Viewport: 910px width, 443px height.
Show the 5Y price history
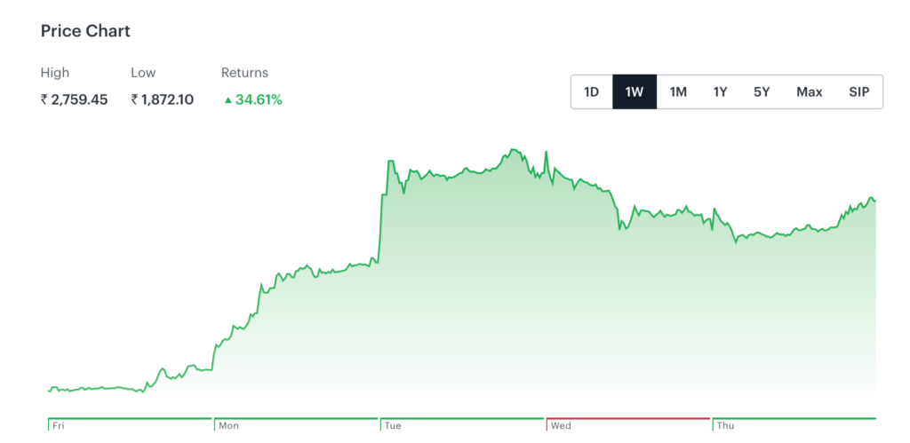[762, 91]
